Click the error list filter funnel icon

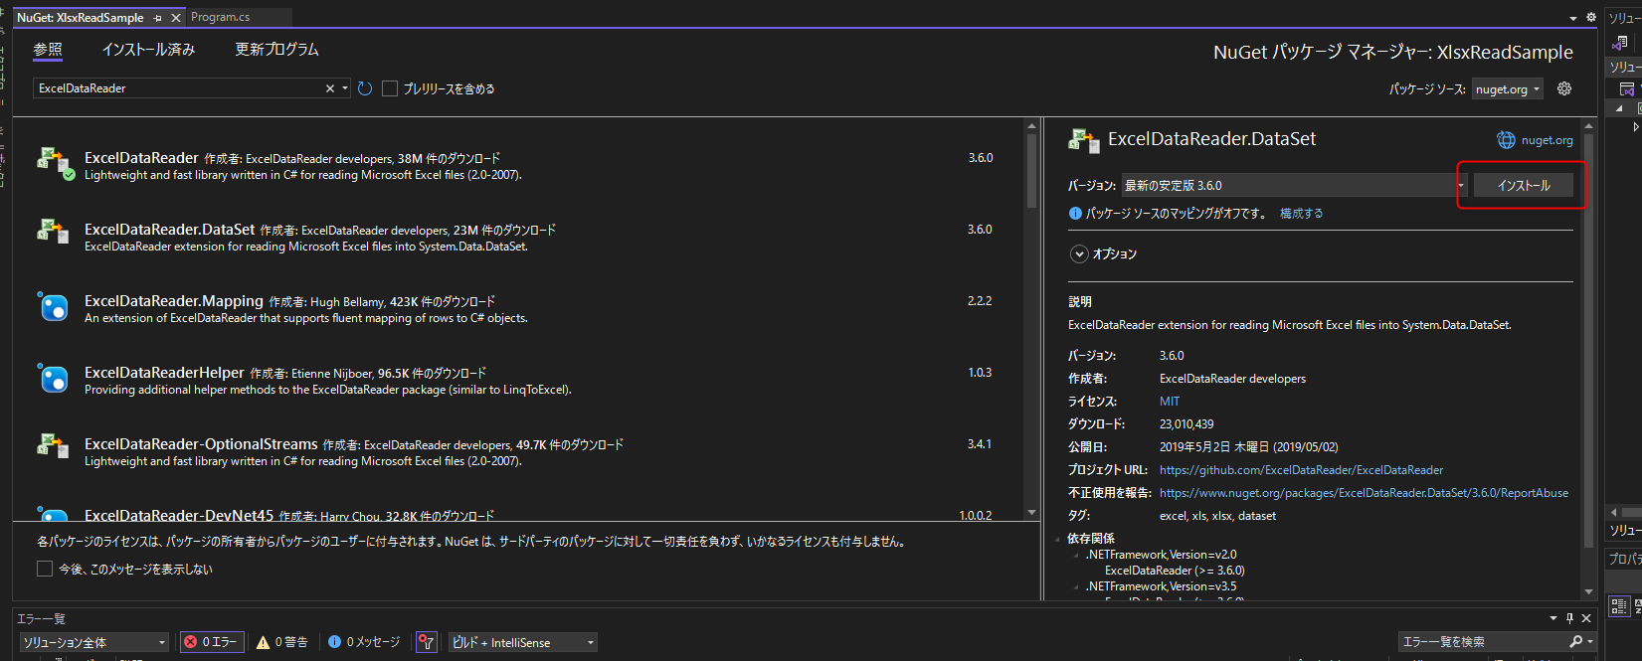click(427, 642)
